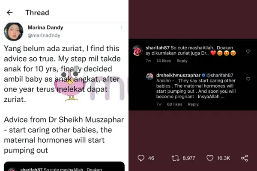Tap the share icon

245,158
